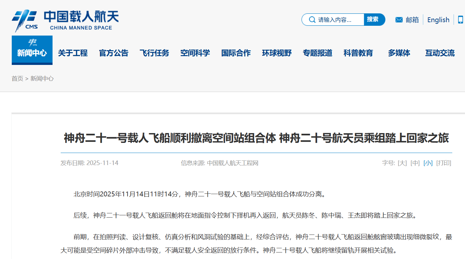Set font size to large [大]
The image size is (465, 259).
402,163
